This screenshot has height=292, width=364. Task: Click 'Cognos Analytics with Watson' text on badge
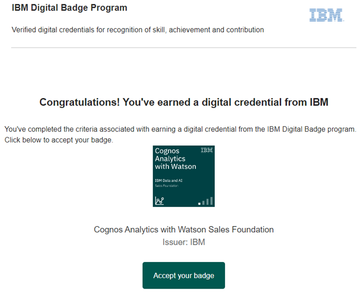(175, 159)
